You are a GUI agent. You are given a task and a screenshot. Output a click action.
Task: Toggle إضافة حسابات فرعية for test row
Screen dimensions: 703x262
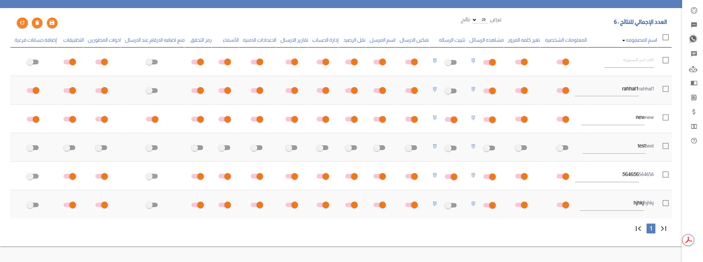(33, 148)
